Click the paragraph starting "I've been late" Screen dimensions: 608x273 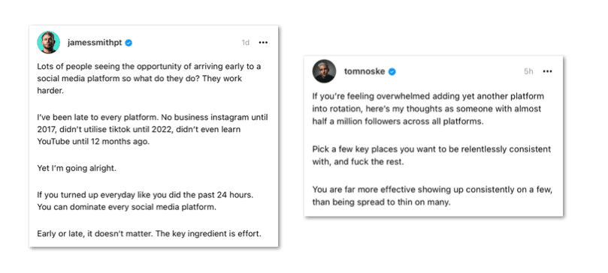[x=153, y=129]
